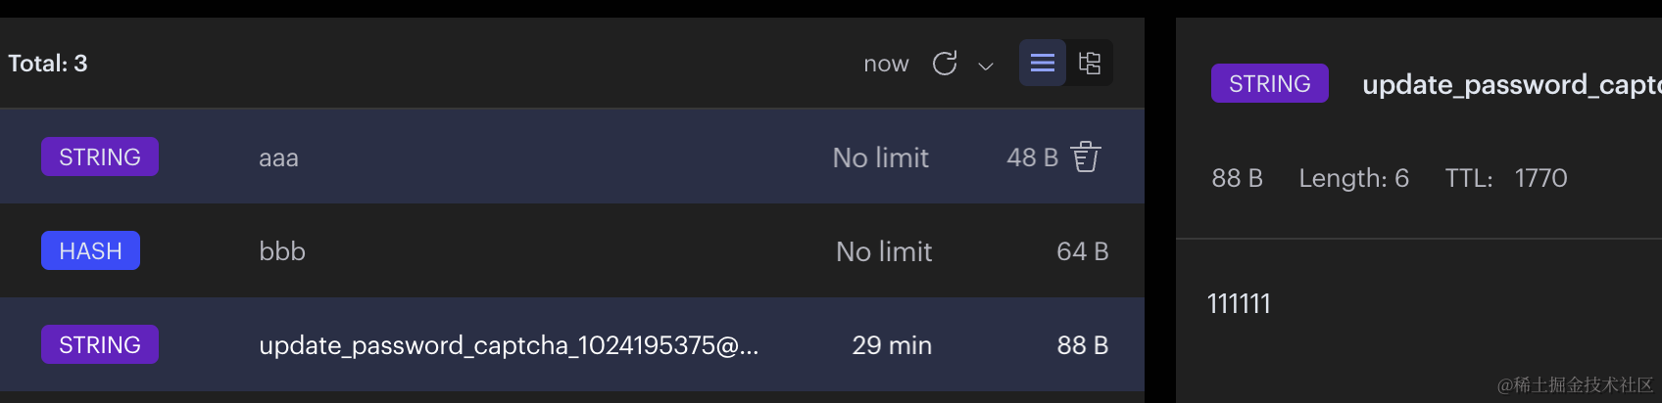This screenshot has height=403, width=1662.
Task: Click the STRING badge of key aaa
Action: click(100, 157)
